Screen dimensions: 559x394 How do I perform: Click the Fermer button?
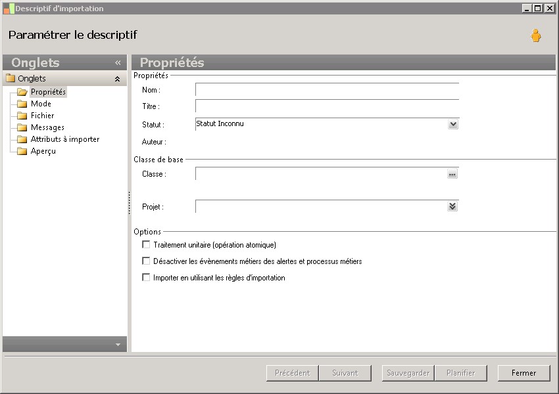coord(523,373)
